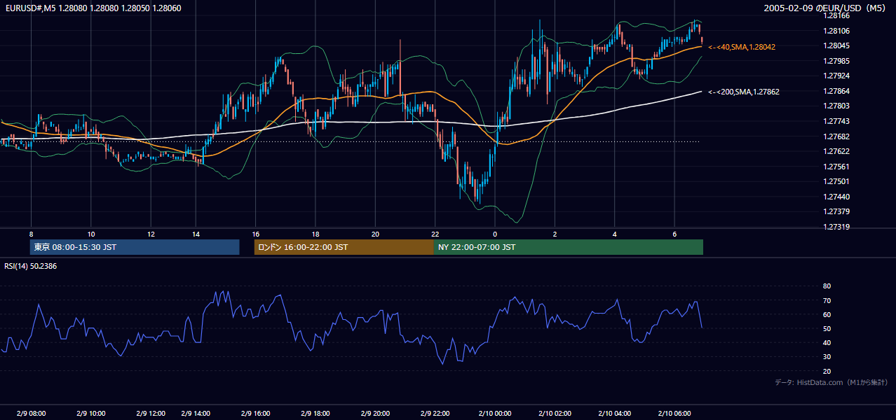Click the Tokyo 08:00-15:30 JST session bar

(135, 247)
